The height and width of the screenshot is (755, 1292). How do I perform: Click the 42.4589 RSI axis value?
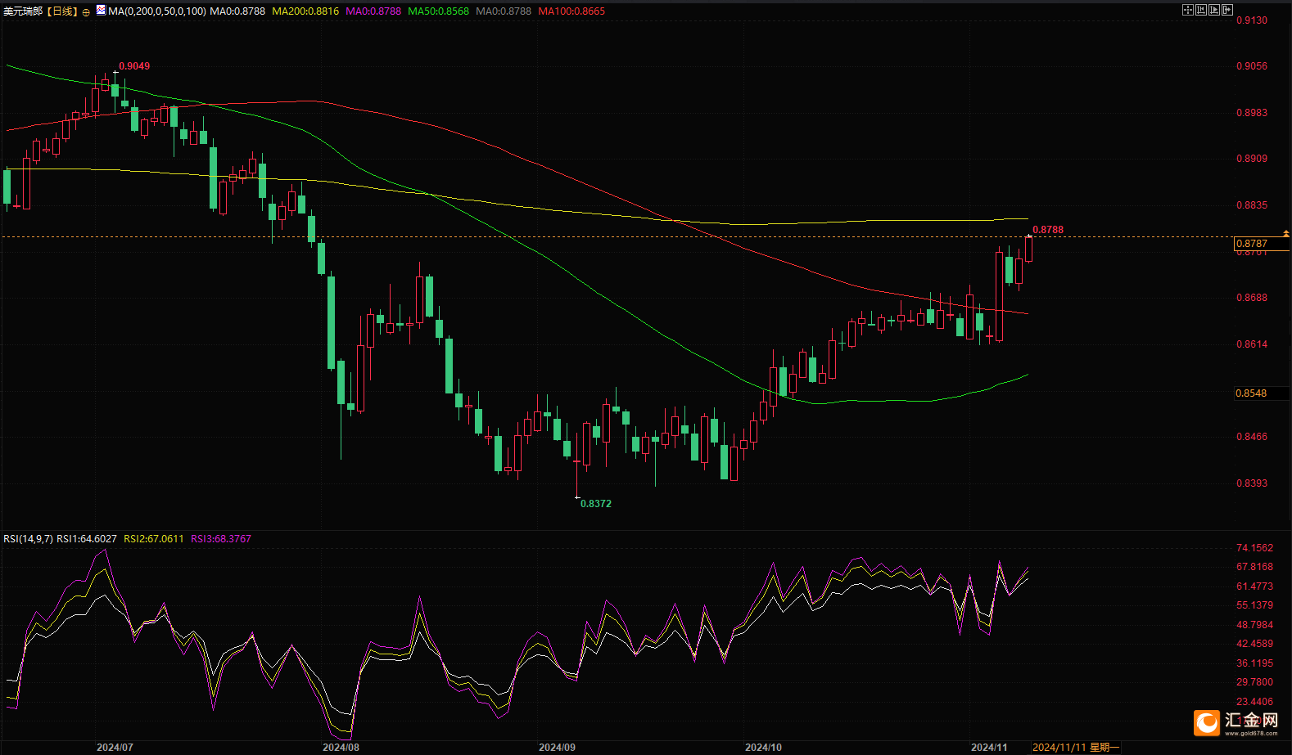click(1254, 644)
